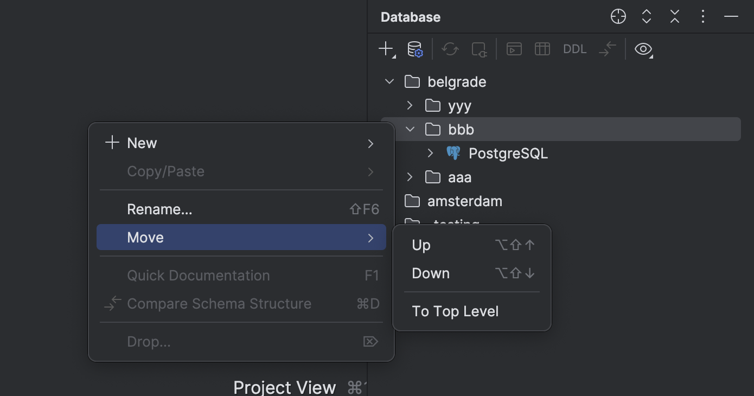Expand the yyy folder

(410, 105)
